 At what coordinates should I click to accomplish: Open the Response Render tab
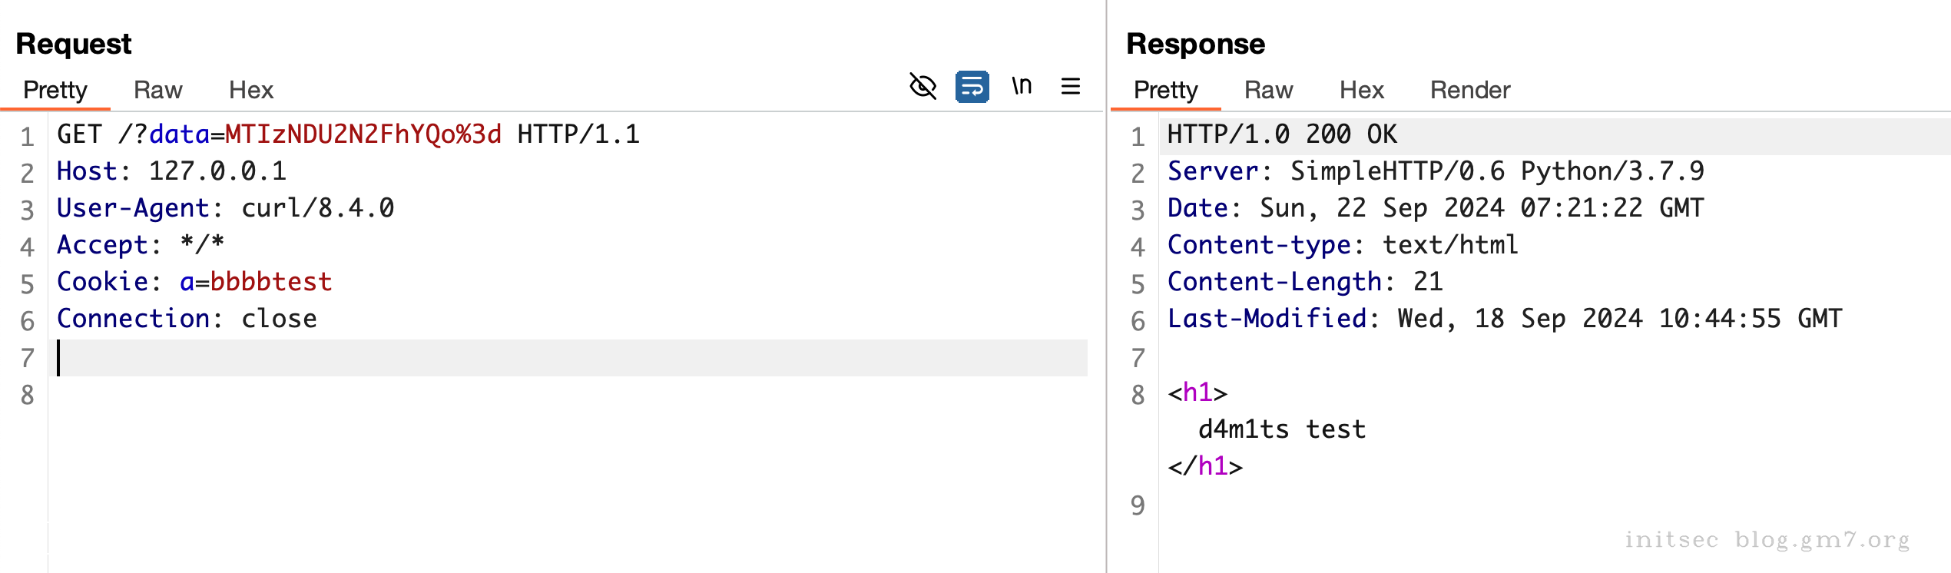1469,91
